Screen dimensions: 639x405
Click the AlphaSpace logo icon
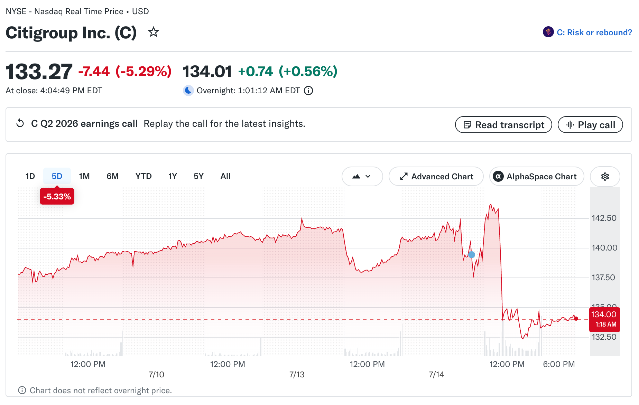click(x=498, y=177)
